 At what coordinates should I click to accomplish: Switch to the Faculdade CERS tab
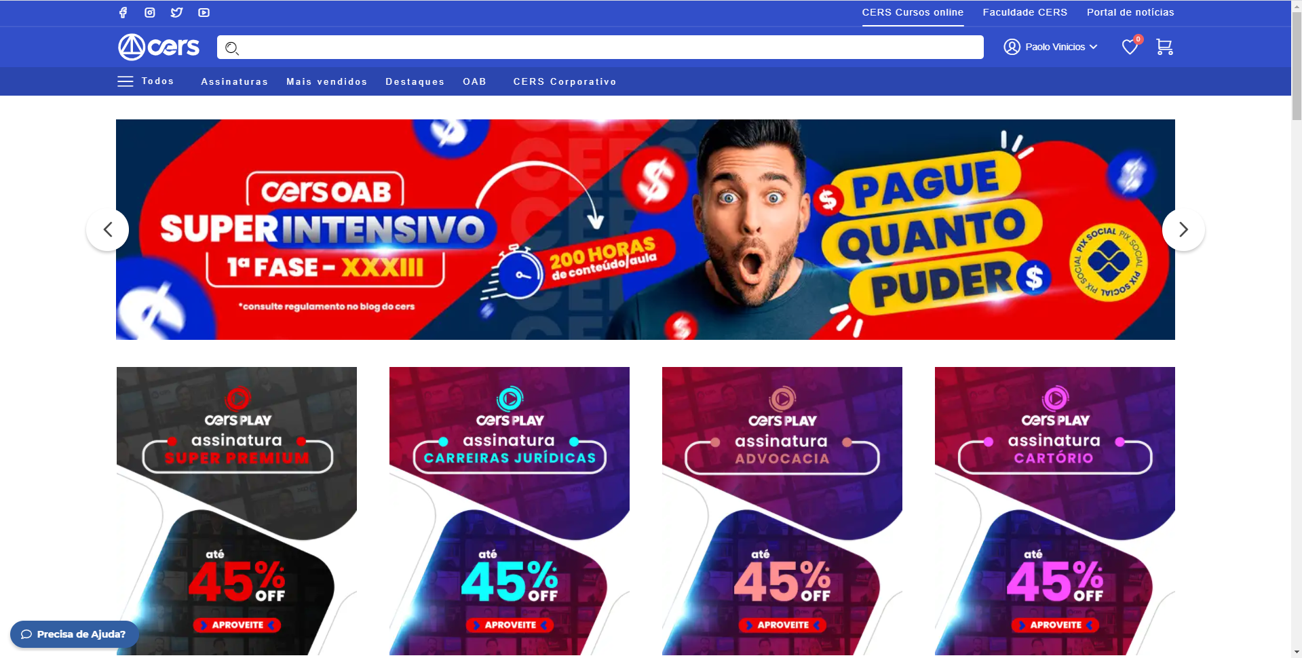(1025, 12)
